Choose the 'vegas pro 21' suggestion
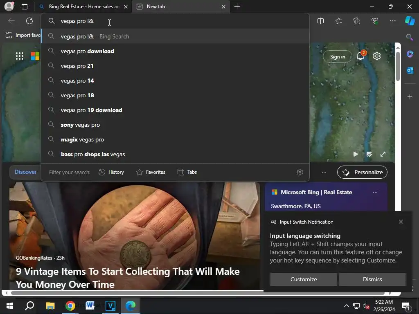The height and width of the screenshot is (314, 419). (175, 66)
